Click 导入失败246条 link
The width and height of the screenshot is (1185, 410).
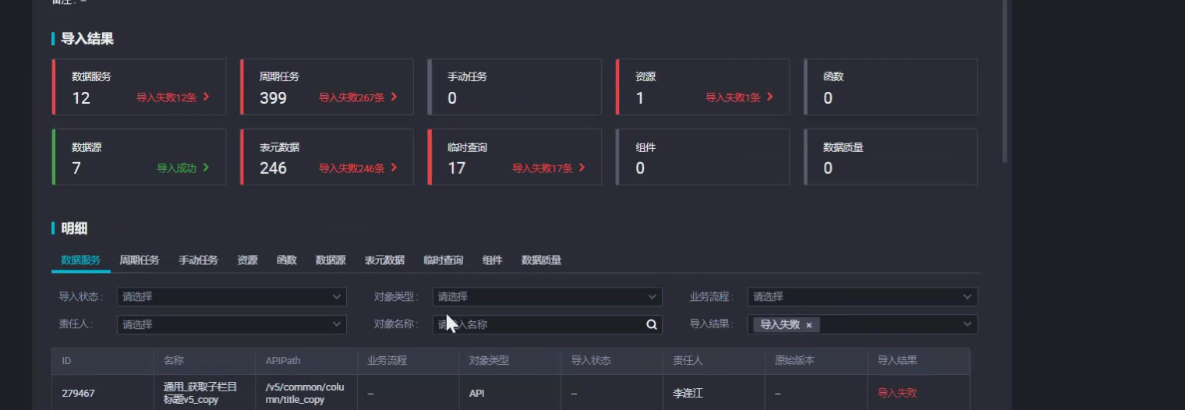coord(352,168)
